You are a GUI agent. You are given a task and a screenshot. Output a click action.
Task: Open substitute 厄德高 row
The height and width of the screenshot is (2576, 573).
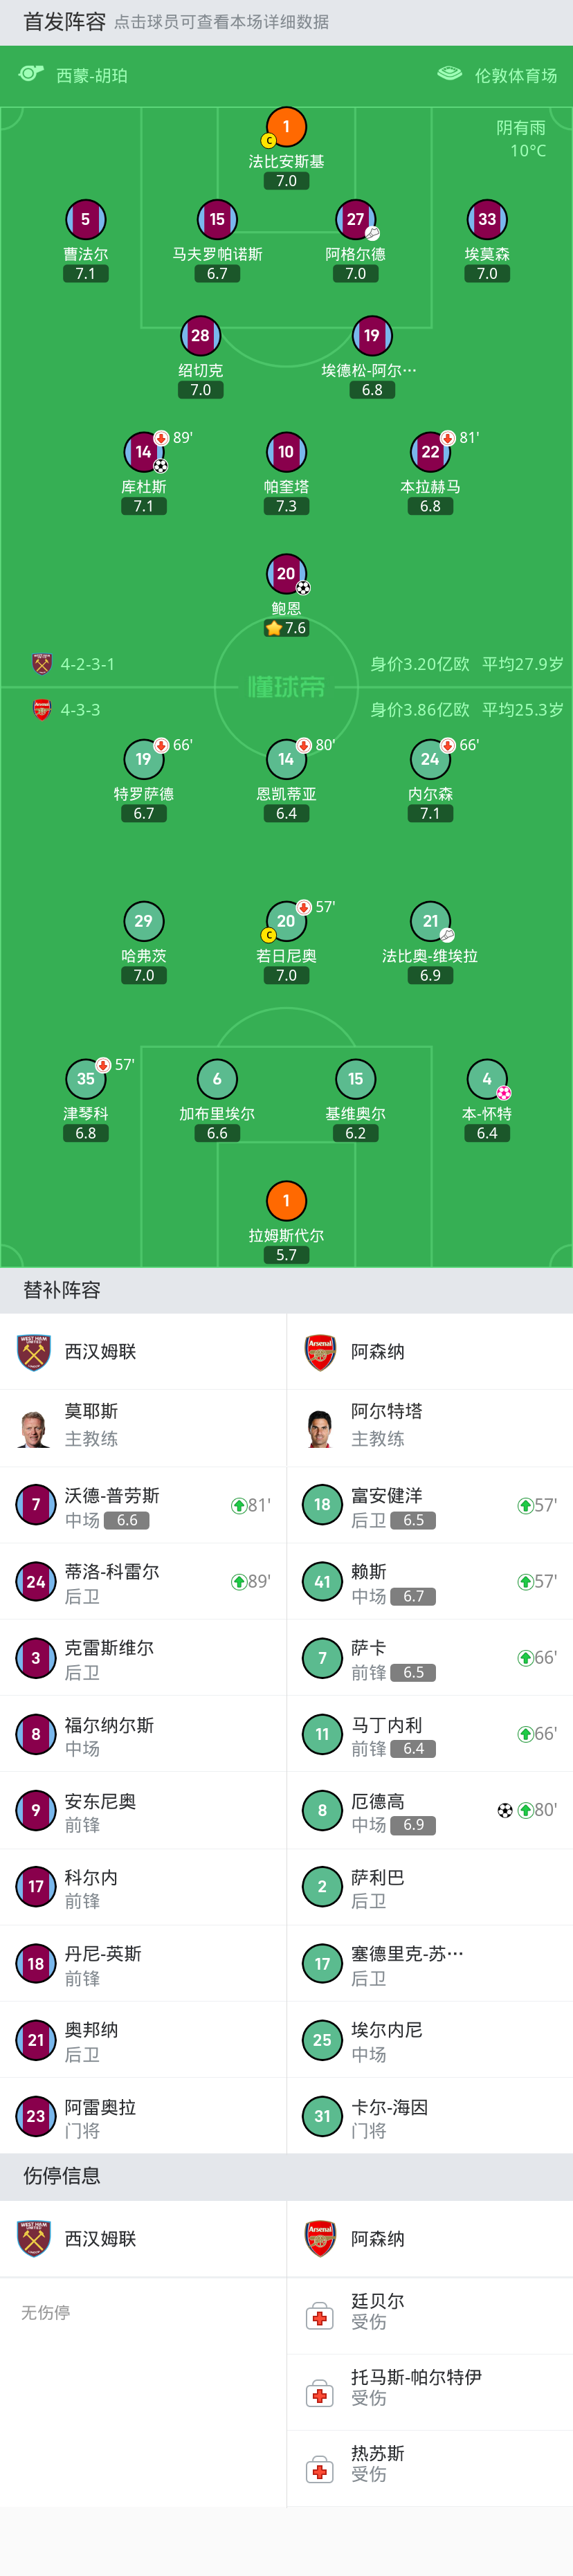coord(430,1811)
